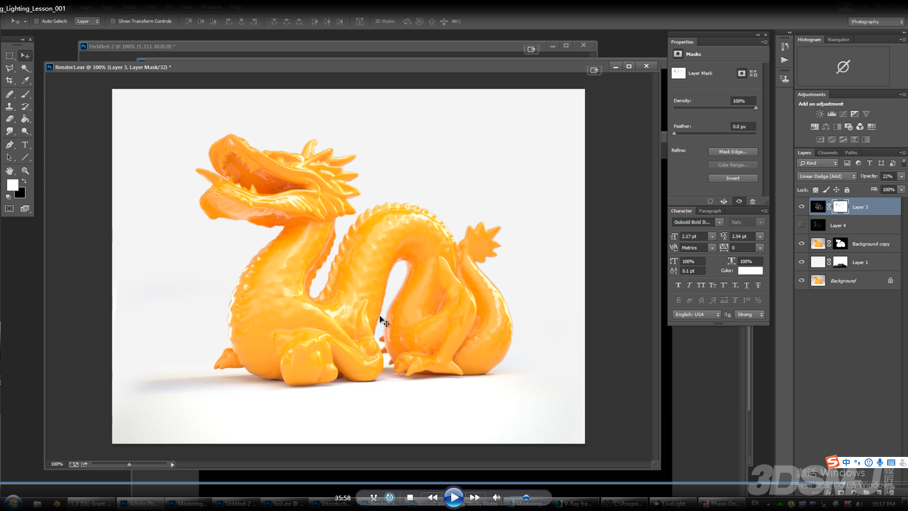Screen dimensions: 908x511
Task: Open the English: USA language dropdown
Action: [x=696, y=315]
